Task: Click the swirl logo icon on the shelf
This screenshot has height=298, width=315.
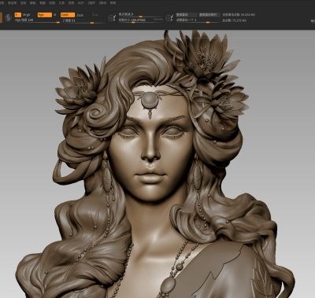Action: pos(9,17)
